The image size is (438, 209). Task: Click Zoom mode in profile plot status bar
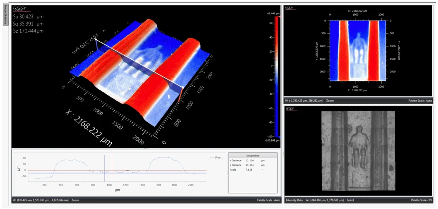75,200
